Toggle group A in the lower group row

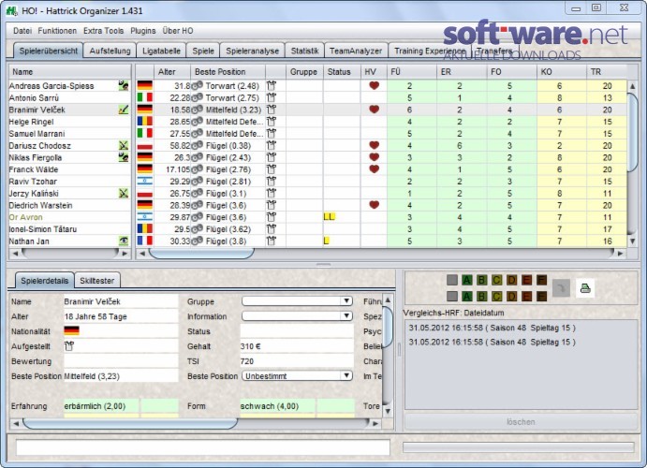tap(466, 296)
